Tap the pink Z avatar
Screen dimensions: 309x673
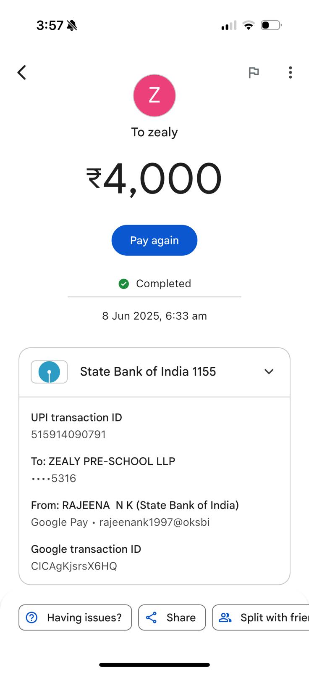pos(154,95)
